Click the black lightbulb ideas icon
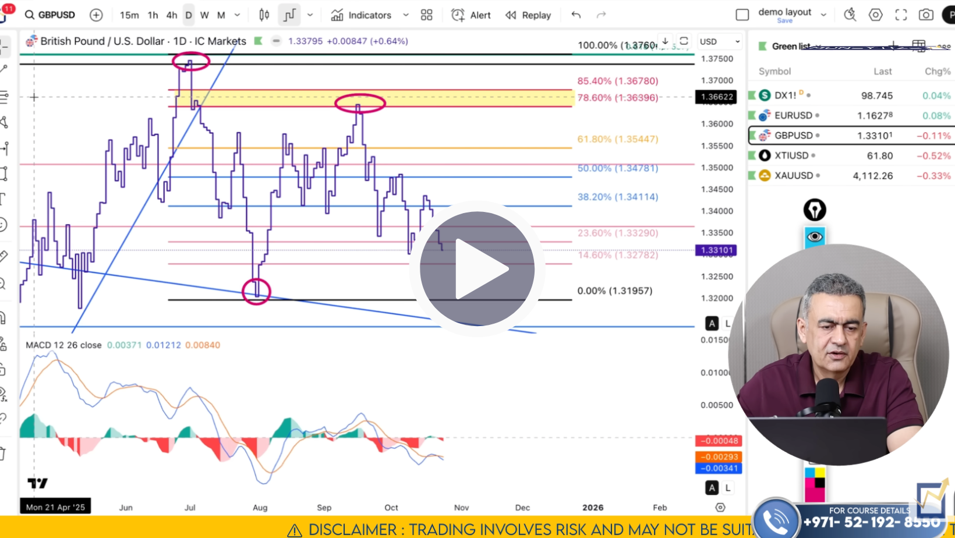The width and height of the screenshot is (955, 538). (x=815, y=210)
